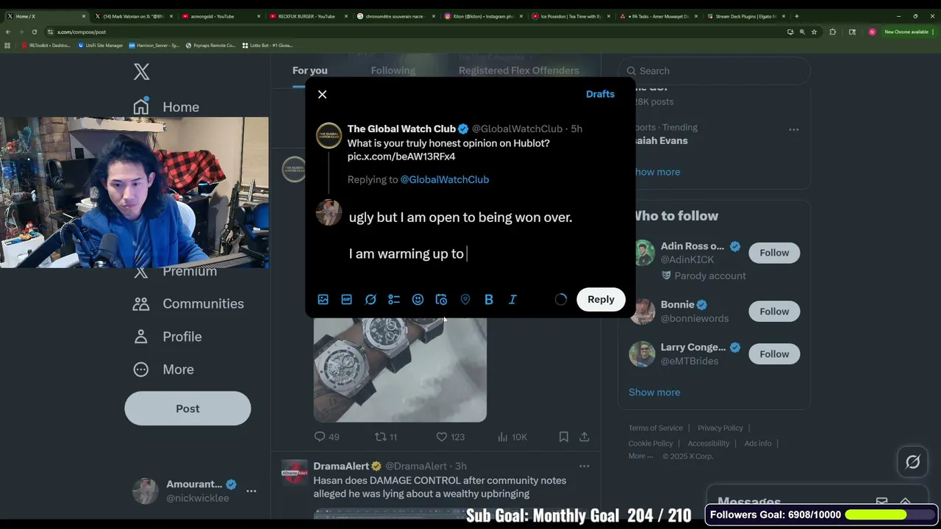The width and height of the screenshot is (941, 529).
Task: Go to X home via logo
Action: tap(141, 71)
